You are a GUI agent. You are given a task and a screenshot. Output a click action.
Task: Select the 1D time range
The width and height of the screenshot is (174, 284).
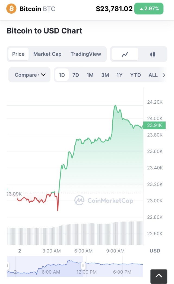pyautogui.click(x=62, y=75)
